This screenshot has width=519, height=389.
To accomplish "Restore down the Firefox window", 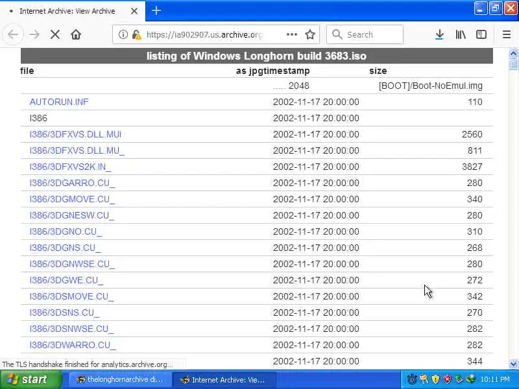I will [x=495, y=8].
